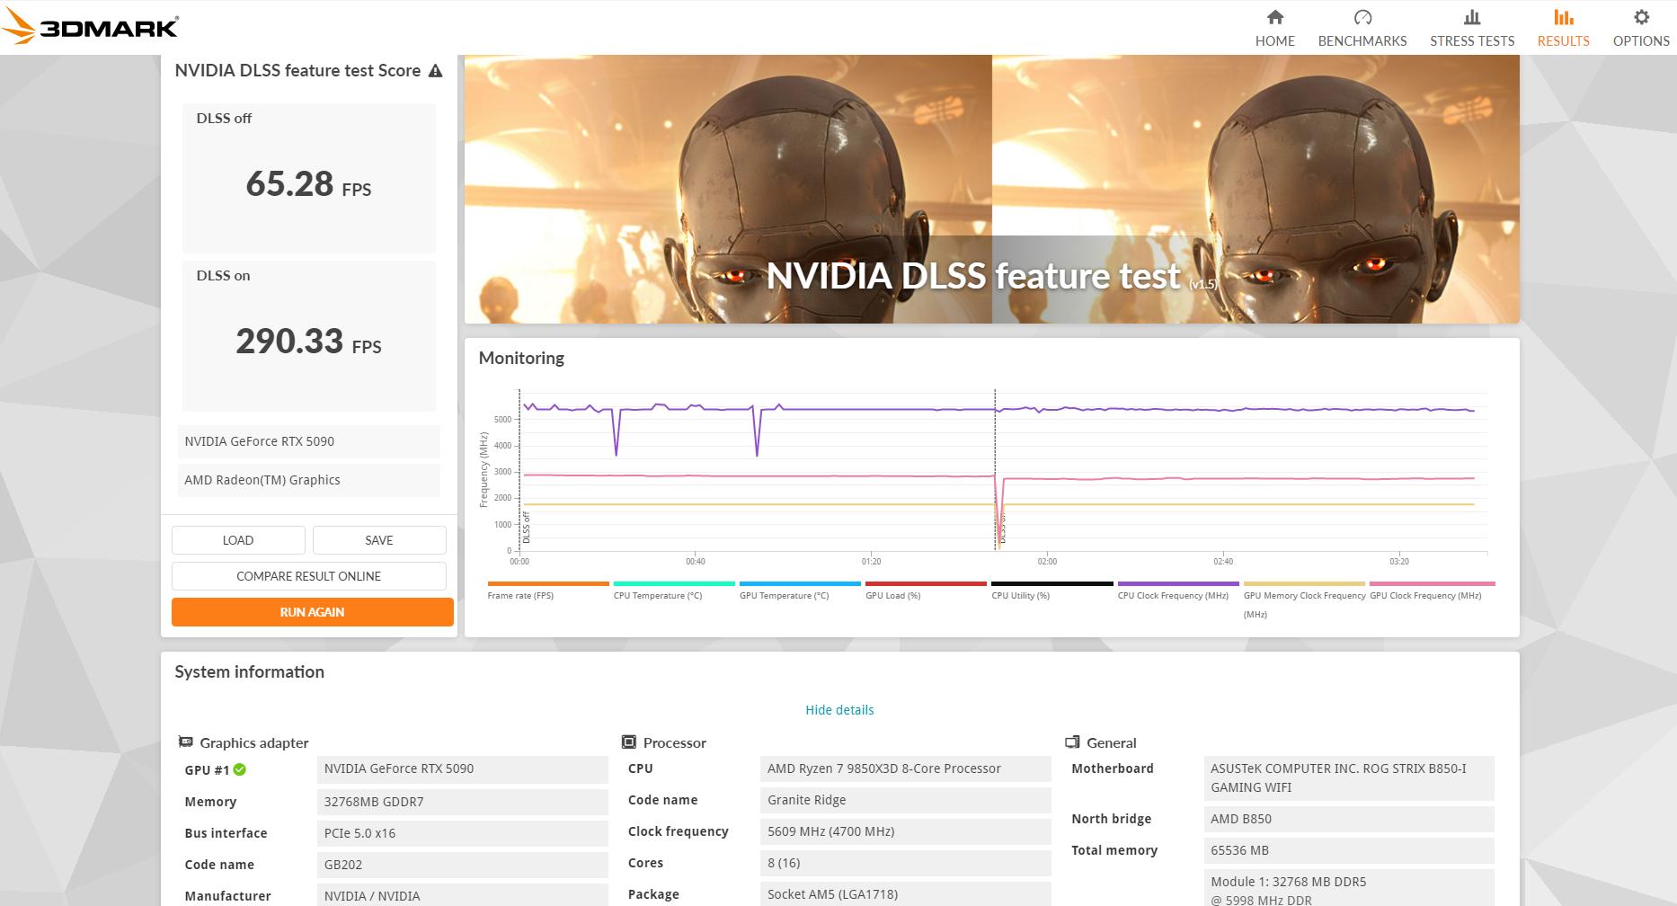Click the NVIDIA / NVIDIA manufacturer value

pos(463,896)
